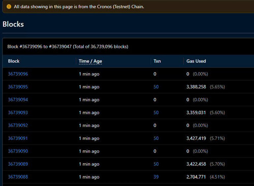
Task: Open block 36739095
Action: click(18, 87)
